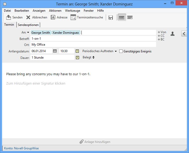Switch to the Termin tab
The height and width of the screenshot is (153, 189).
point(9,25)
